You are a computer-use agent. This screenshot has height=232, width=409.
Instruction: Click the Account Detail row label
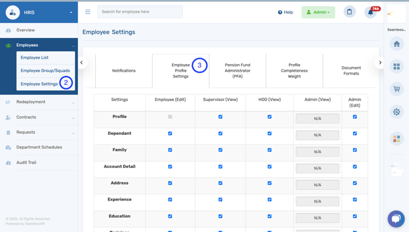[x=119, y=167]
